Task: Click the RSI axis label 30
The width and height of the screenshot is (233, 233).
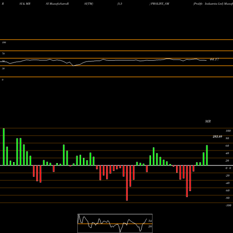Action: 3,69
